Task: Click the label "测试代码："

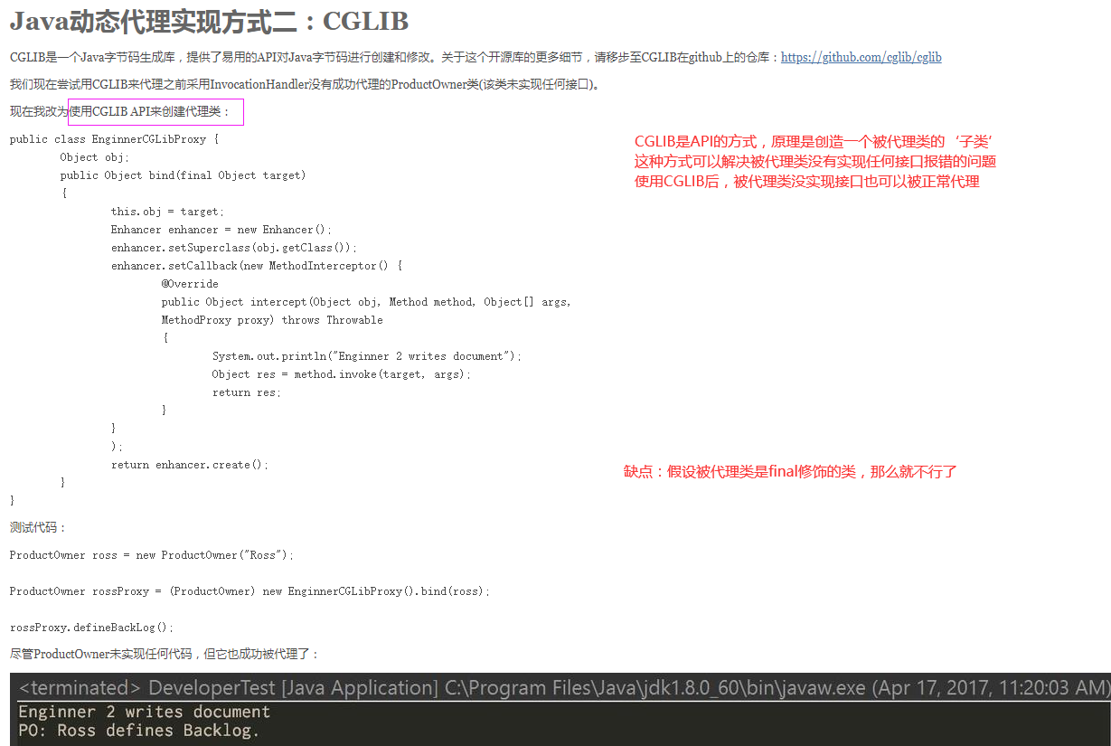Action: (39, 528)
